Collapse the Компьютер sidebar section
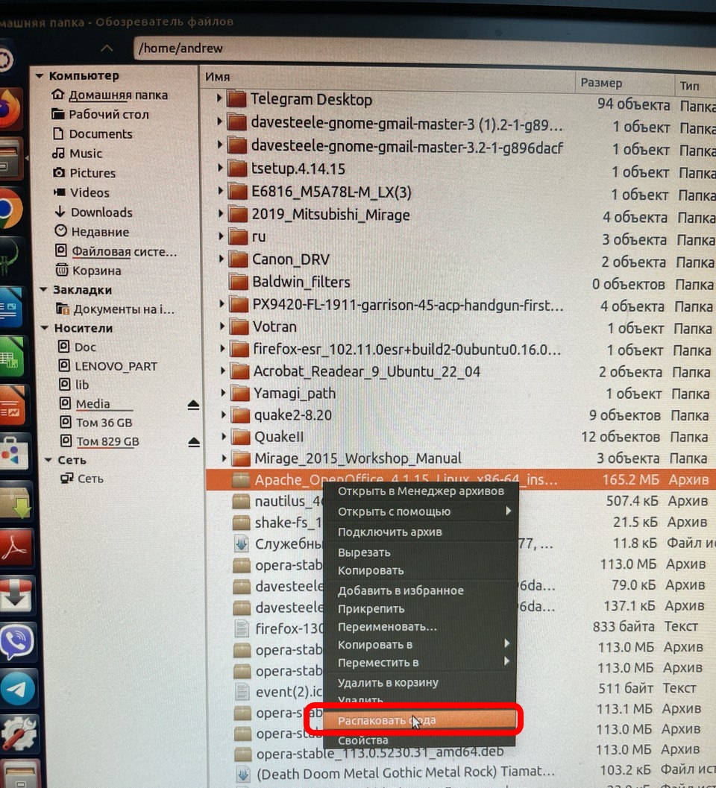The height and width of the screenshot is (788, 716). (39, 76)
